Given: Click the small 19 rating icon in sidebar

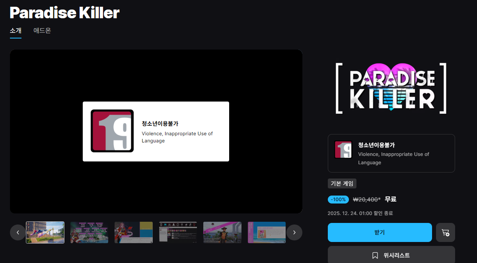Looking at the screenshot, I should pos(343,150).
